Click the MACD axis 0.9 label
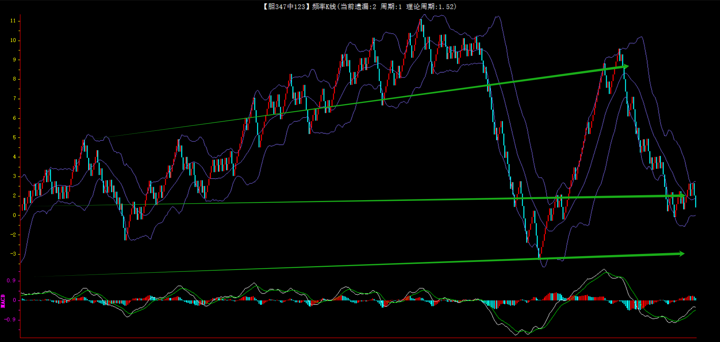Viewport: 720px width, 342px height. [x=11, y=281]
